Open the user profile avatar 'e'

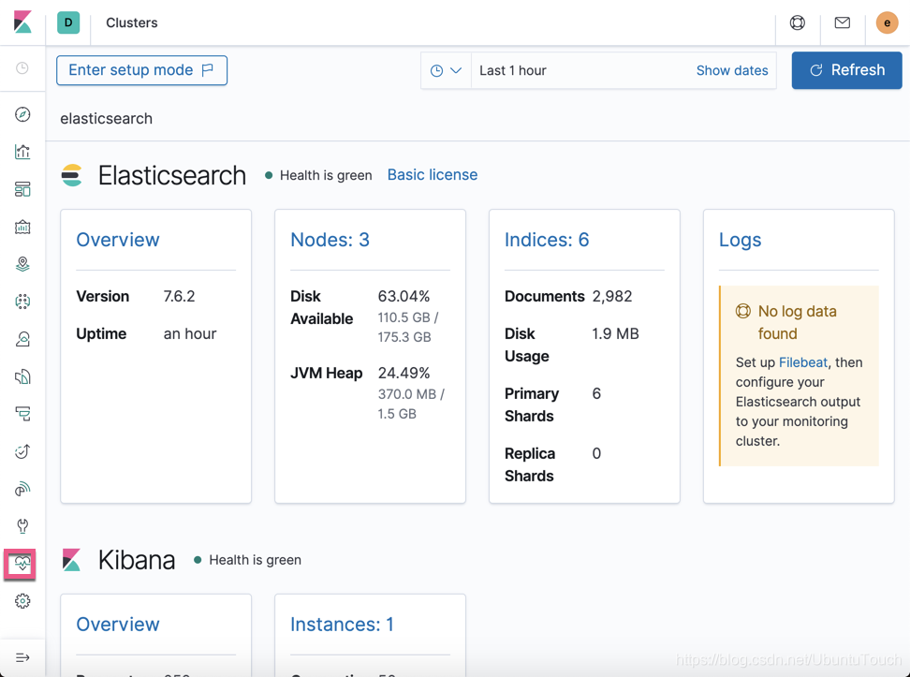click(887, 22)
